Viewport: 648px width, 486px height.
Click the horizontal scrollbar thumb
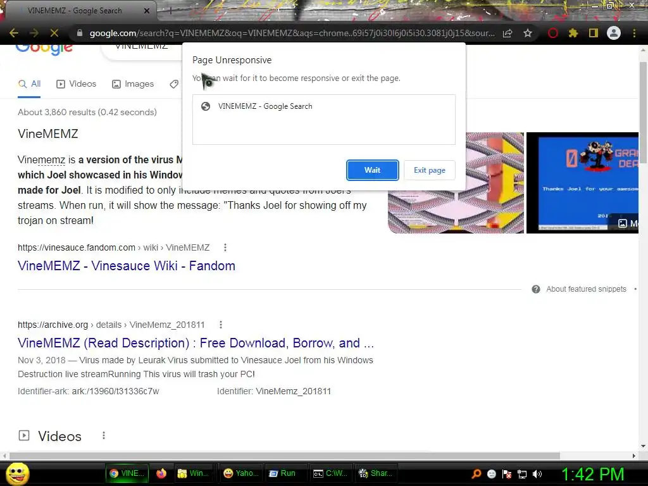tap(284, 456)
